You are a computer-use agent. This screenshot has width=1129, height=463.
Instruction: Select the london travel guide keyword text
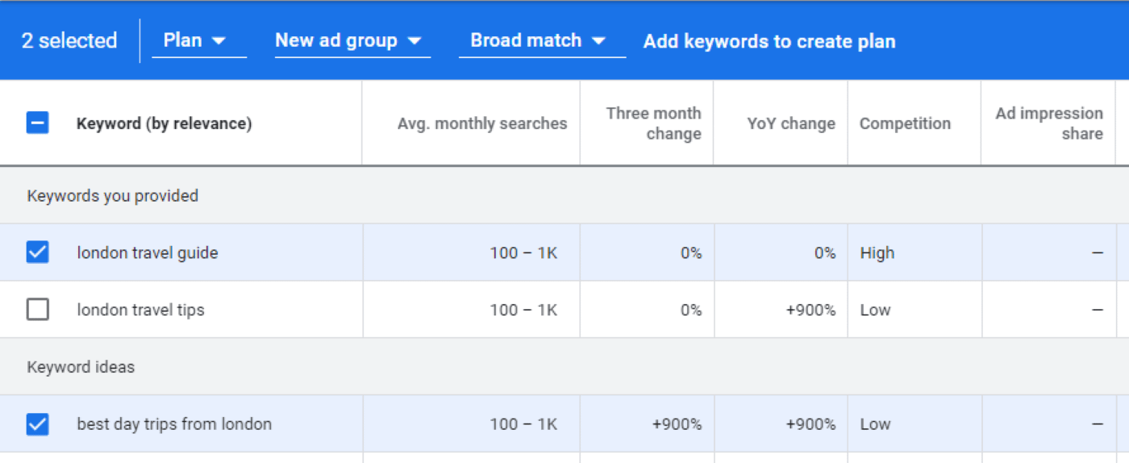148,252
